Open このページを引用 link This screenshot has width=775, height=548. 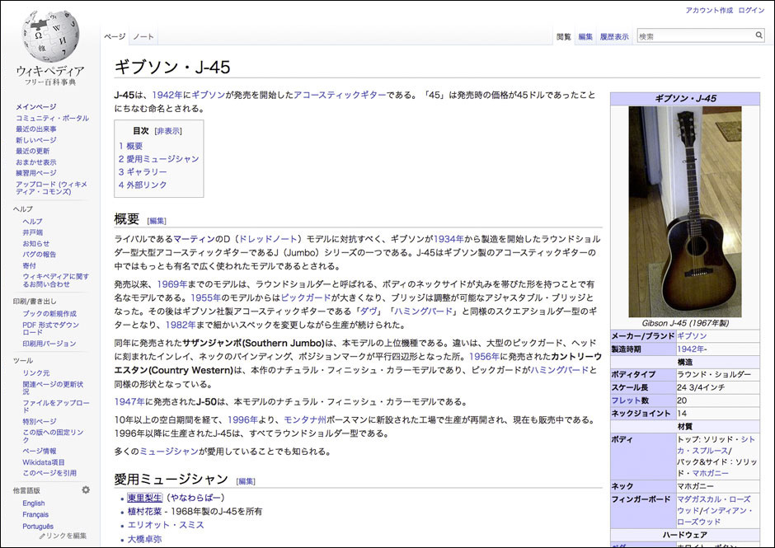49,473
